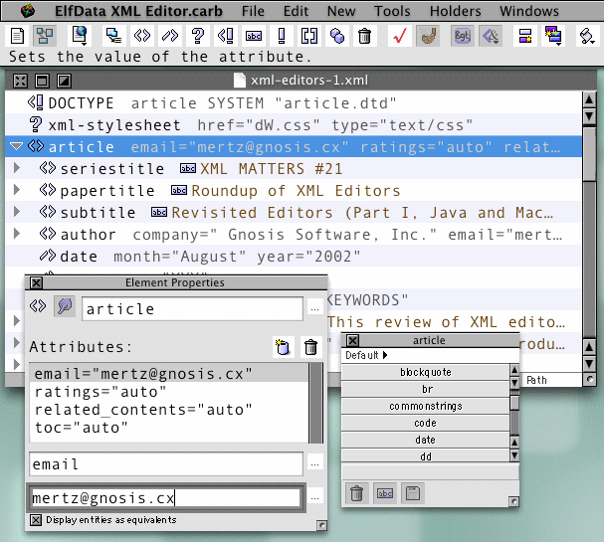Click the new holder toolbar icon

point(525,36)
